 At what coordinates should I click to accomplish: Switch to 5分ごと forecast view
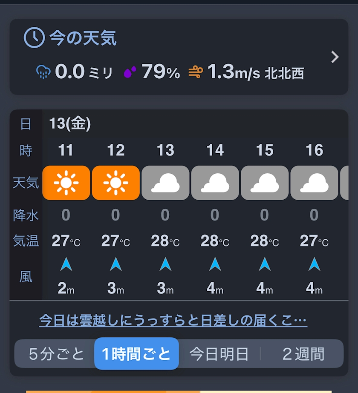click(x=57, y=354)
